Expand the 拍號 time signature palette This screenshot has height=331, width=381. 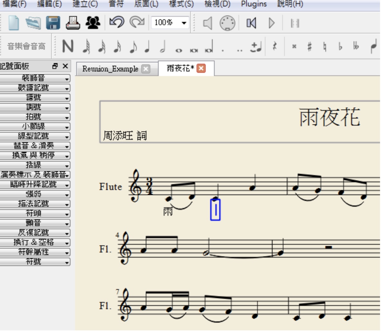coord(35,117)
